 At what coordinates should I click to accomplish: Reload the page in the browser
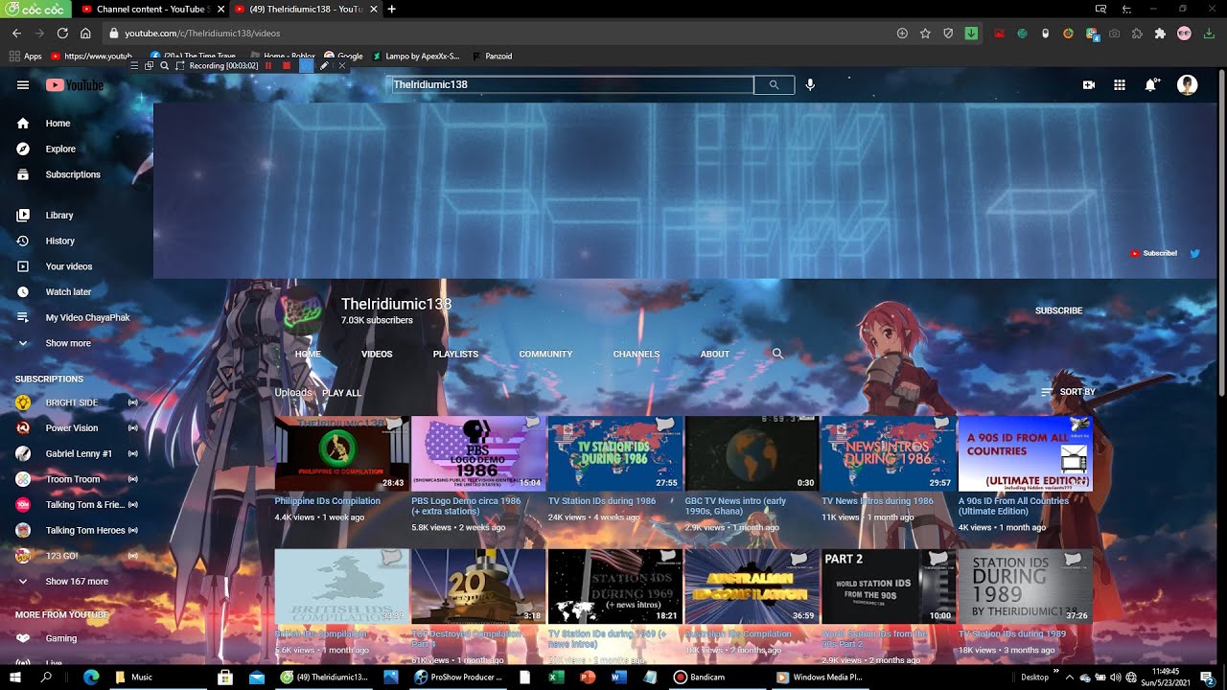tap(62, 33)
